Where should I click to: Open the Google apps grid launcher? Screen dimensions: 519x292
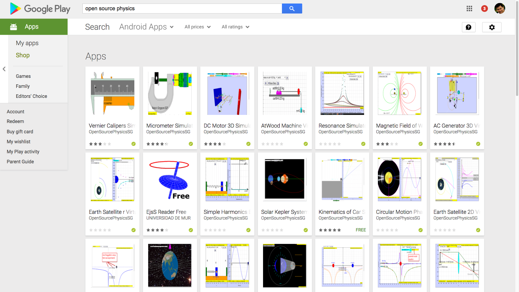pyautogui.click(x=469, y=9)
